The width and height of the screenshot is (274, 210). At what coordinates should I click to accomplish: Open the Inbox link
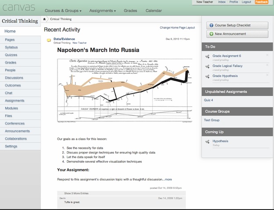coord(222,2)
